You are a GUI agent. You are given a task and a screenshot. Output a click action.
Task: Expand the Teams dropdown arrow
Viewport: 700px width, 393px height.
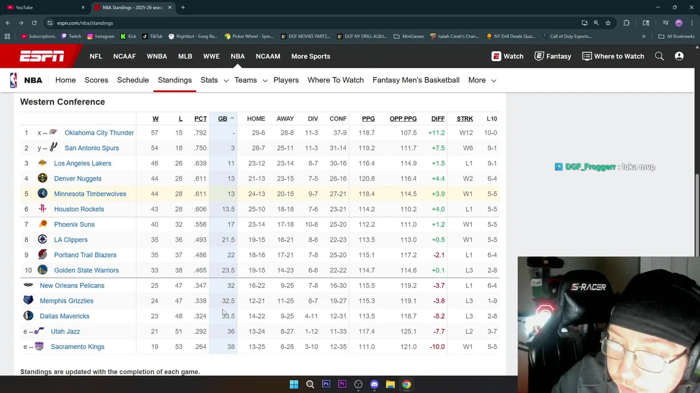(x=265, y=81)
